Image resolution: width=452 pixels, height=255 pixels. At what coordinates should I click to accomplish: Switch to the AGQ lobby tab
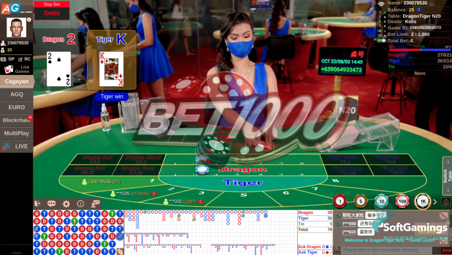pyautogui.click(x=17, y=94)
